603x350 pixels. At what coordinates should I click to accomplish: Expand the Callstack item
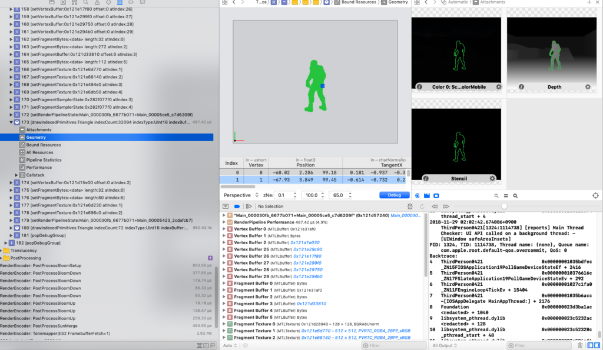point(16,175)
